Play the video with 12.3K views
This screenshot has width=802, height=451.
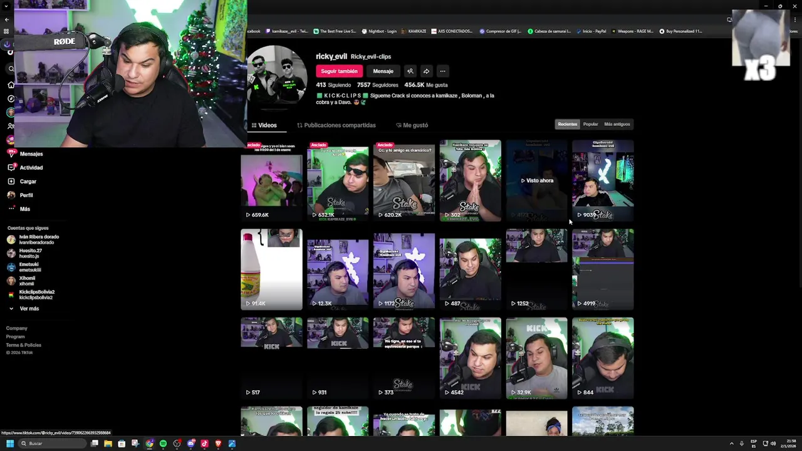(338, 269)
